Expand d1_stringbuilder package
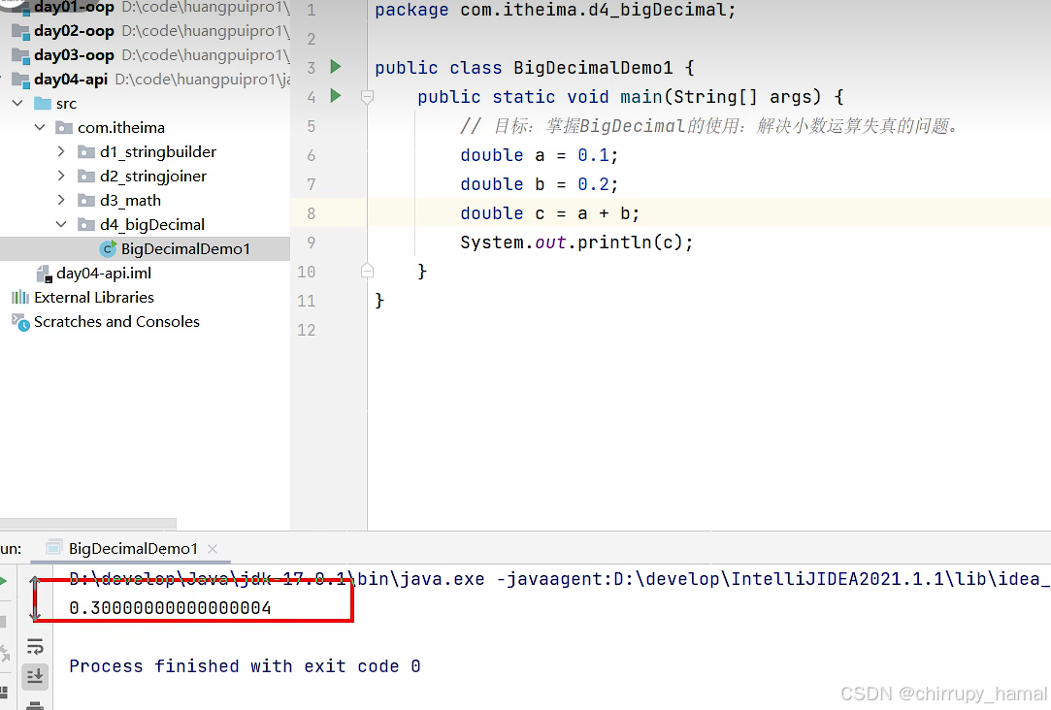 tap(61, 152)
